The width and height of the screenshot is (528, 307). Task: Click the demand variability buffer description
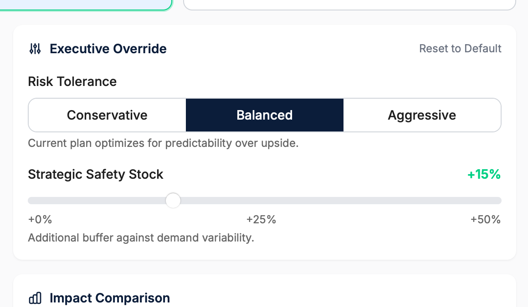point(141,237)
